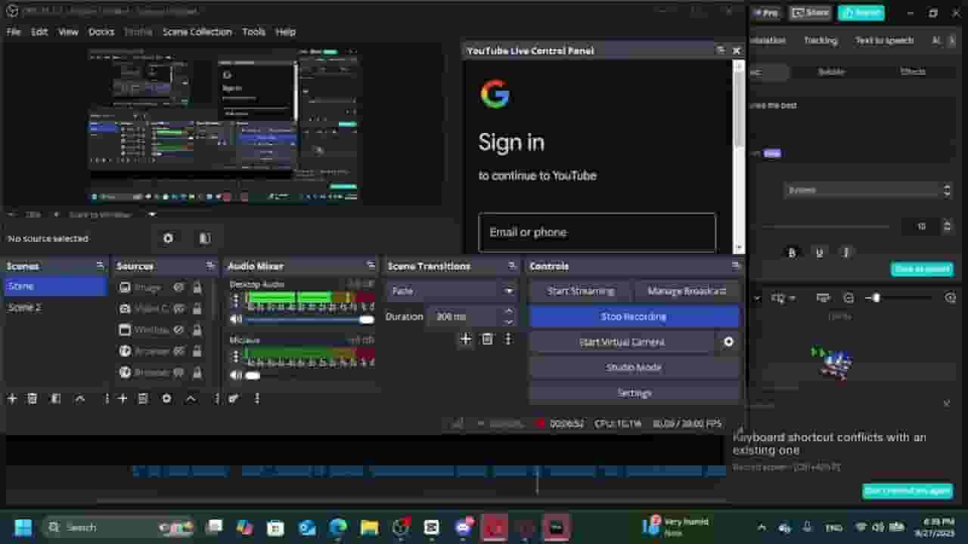Viewport: 968px width, 544px height.
Task: Toggle visibility of the Window source
Action: (x=179, y=330)
